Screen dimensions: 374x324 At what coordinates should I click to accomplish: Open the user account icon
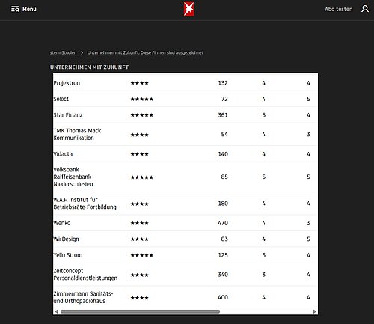(x=365, y=9)
